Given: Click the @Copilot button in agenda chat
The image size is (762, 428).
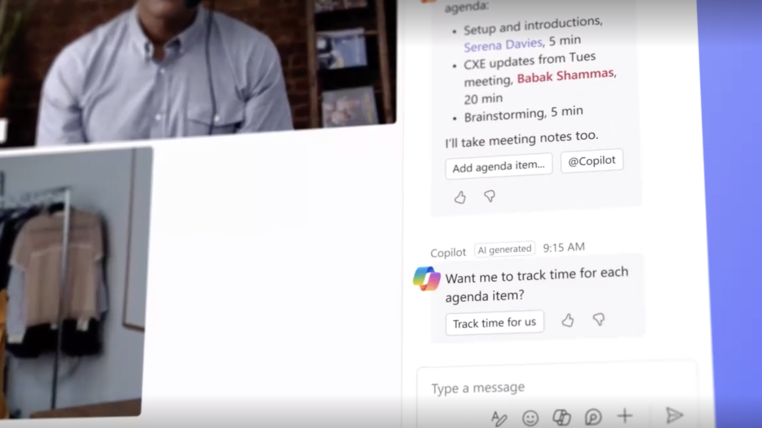Looking at the screenshot, I should (591, 161).
